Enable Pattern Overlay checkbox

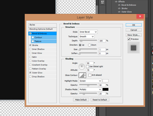pos(30,69)
